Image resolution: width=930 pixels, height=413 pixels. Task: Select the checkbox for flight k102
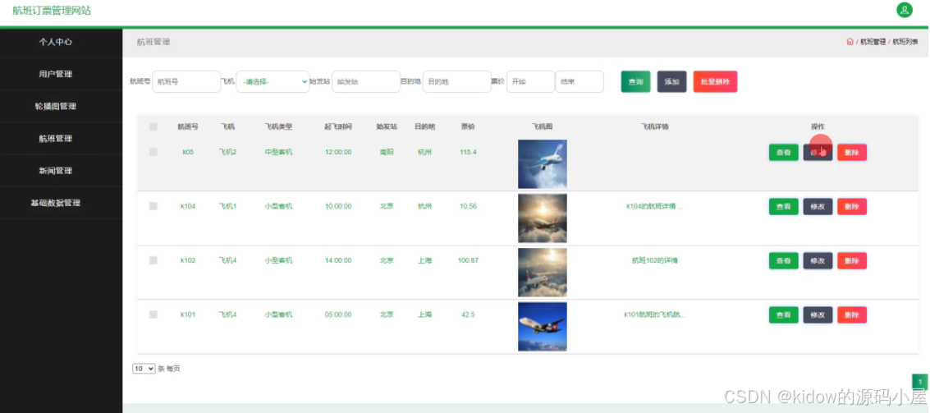pyautogui.click(x=153, y=260)
